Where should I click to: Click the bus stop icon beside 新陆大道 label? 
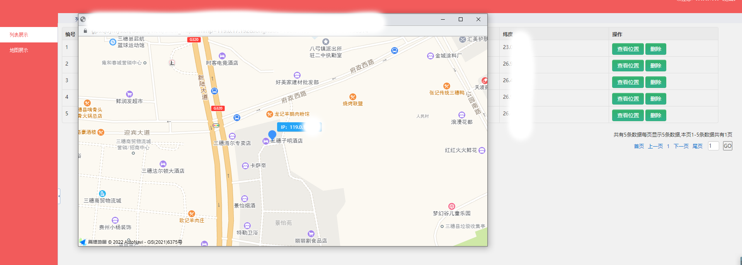[214, 91]
